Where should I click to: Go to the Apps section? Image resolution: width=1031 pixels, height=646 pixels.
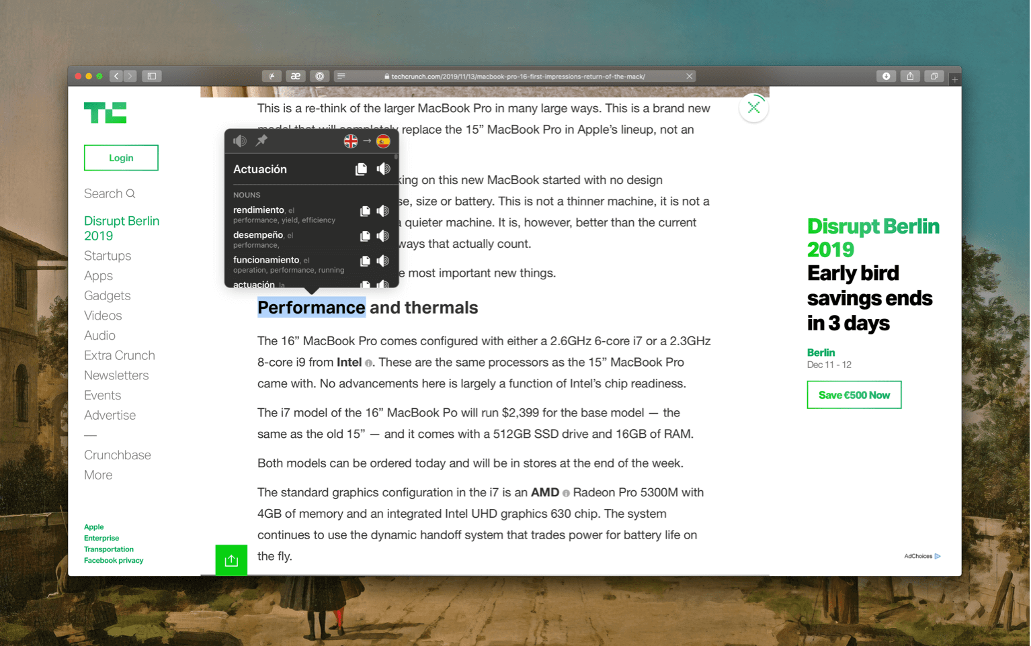pos(98,276)
